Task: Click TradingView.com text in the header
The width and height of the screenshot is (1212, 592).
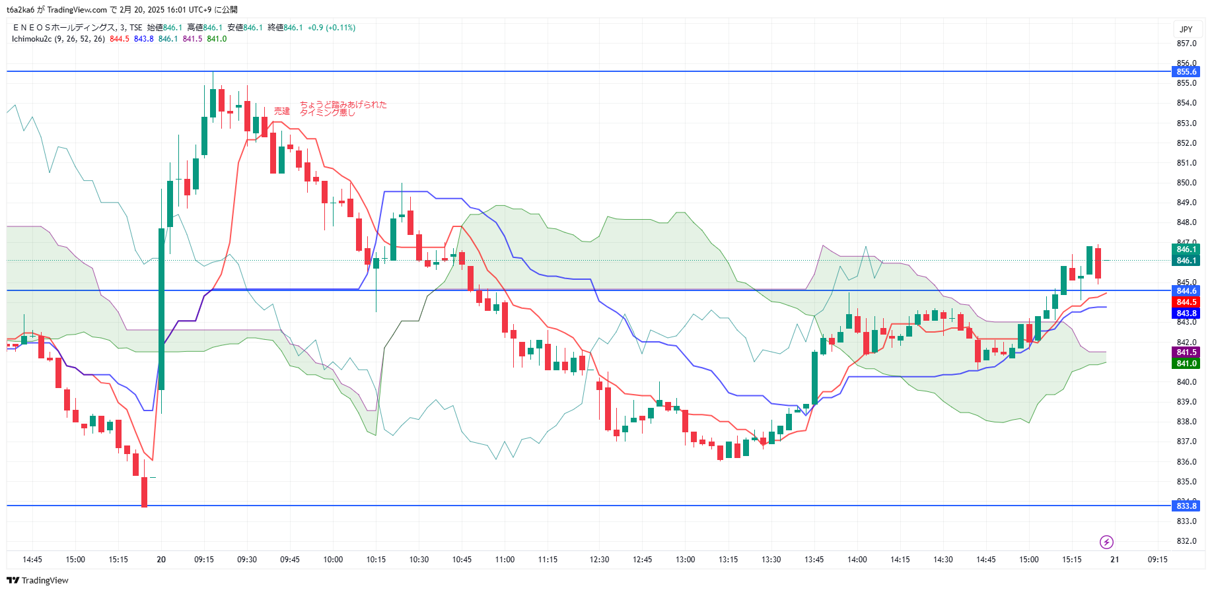Action: click(x=77, y=10)
